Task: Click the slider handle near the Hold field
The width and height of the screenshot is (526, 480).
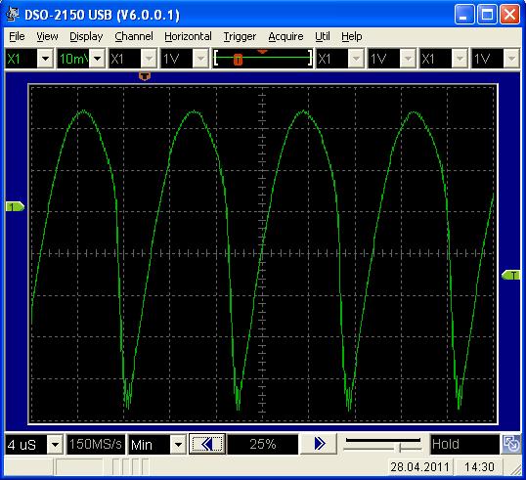Action: 400,448
